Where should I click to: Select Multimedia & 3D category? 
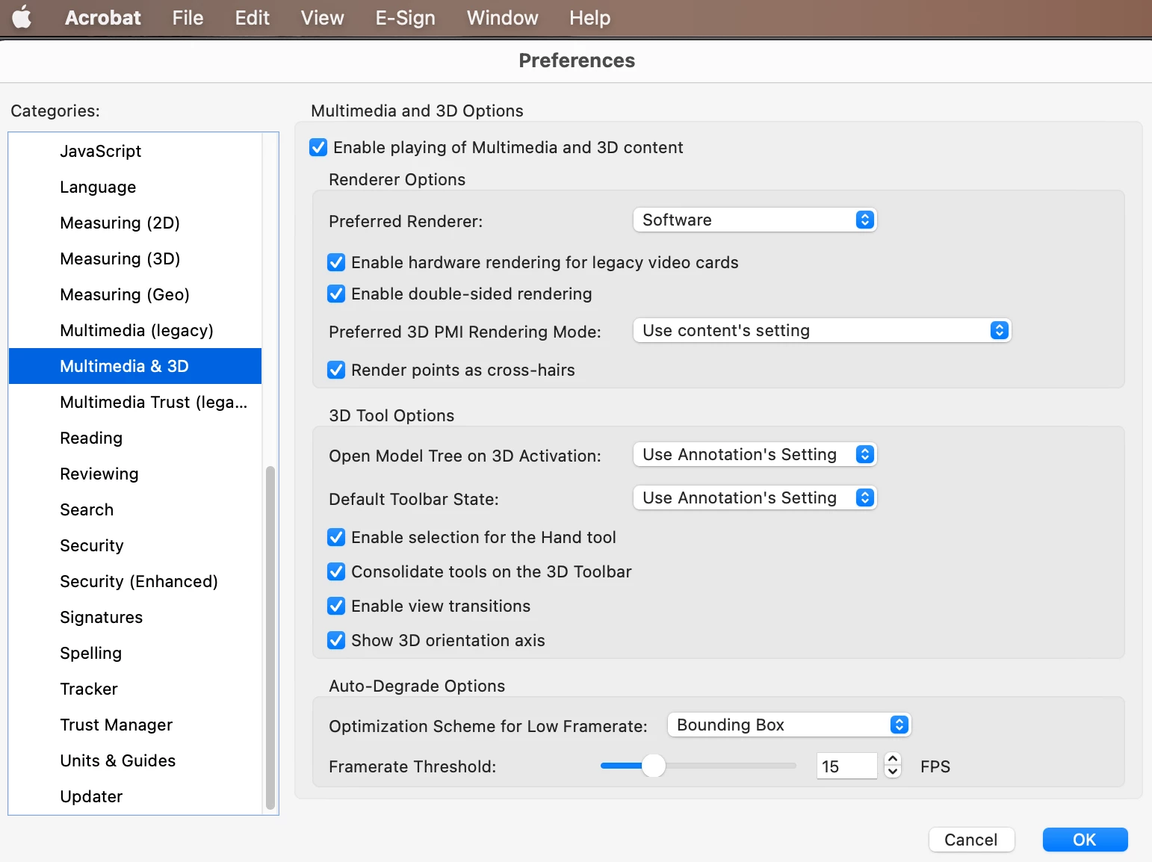click(135, 366)
